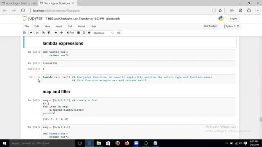Click the lambda var: var*2 code cell
Viewport: 262px width, 147px height.
(138, 79)
